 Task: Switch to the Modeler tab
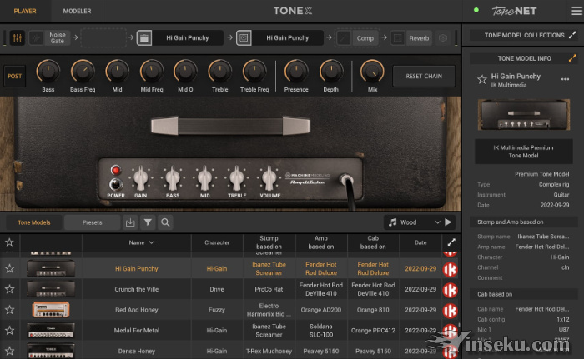77,11
